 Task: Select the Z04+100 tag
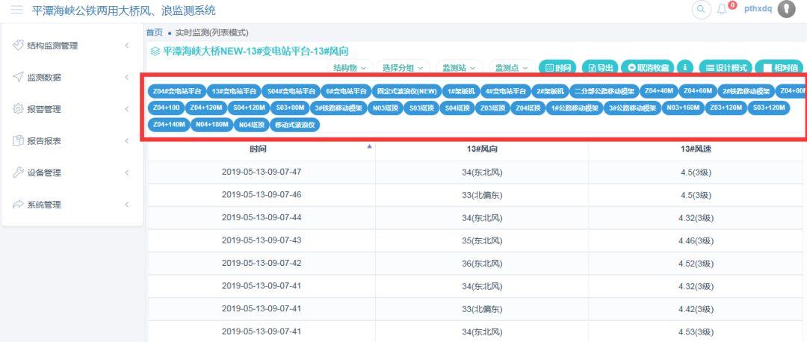point(165,108)
